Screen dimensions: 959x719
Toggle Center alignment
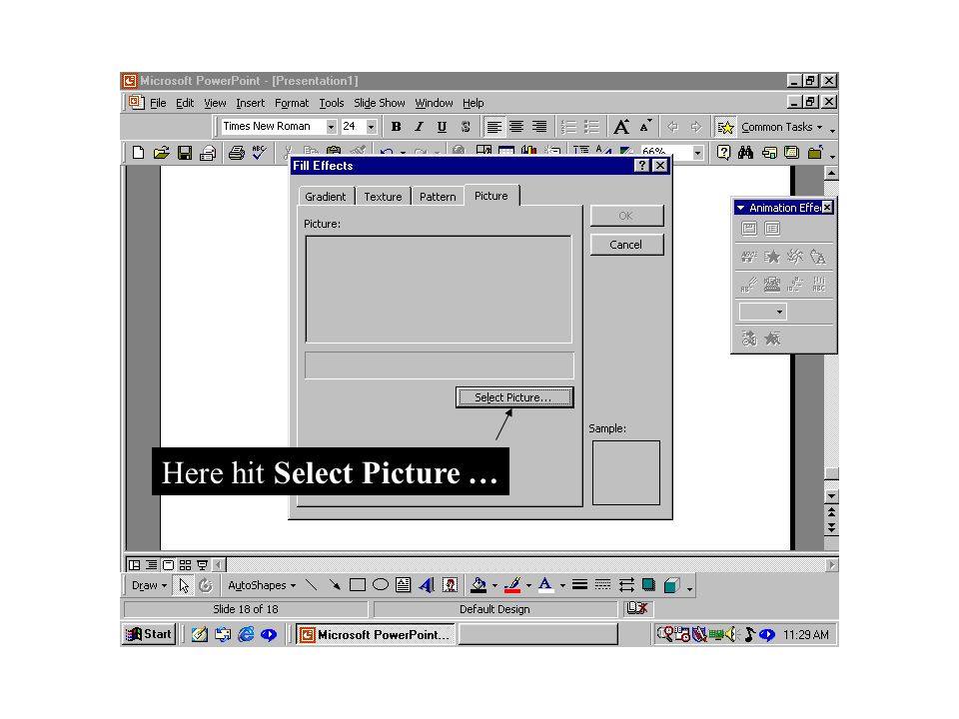516,127
